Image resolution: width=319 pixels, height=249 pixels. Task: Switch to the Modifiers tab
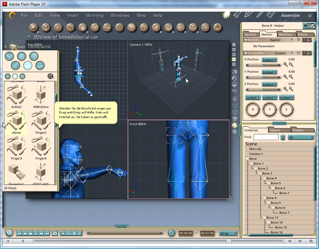pos(285,34)
